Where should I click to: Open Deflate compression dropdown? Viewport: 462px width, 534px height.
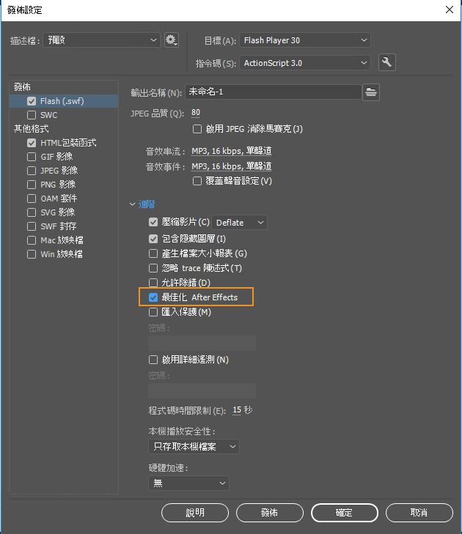(240, 223)
